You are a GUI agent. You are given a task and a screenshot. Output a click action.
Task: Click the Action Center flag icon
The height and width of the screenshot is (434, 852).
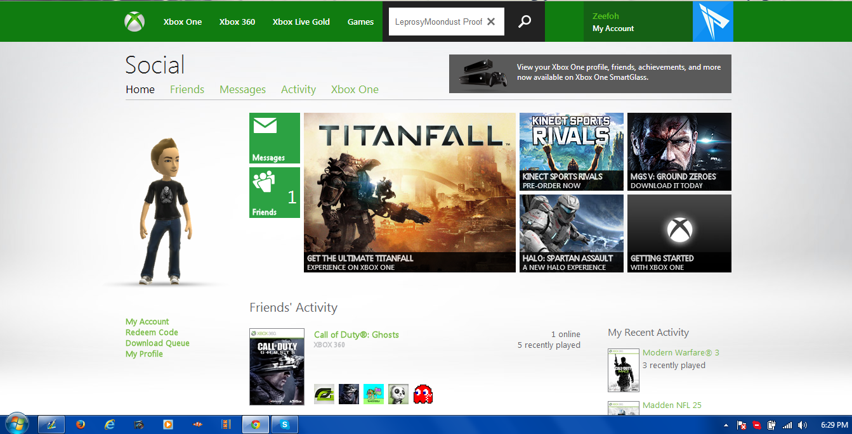coord(741,425)
